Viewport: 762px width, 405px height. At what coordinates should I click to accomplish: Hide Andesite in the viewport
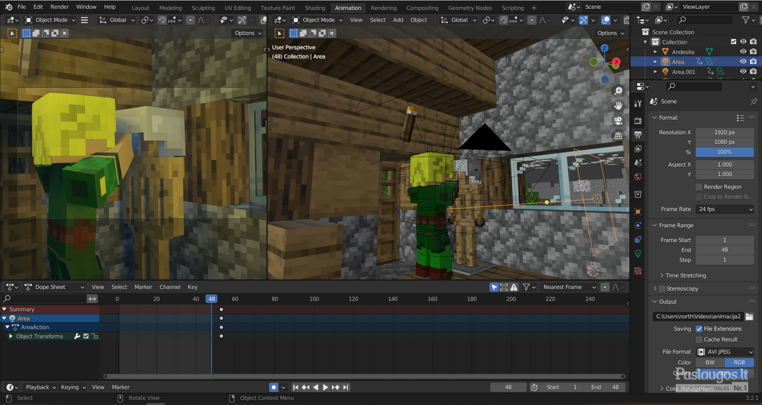(743, 52)
